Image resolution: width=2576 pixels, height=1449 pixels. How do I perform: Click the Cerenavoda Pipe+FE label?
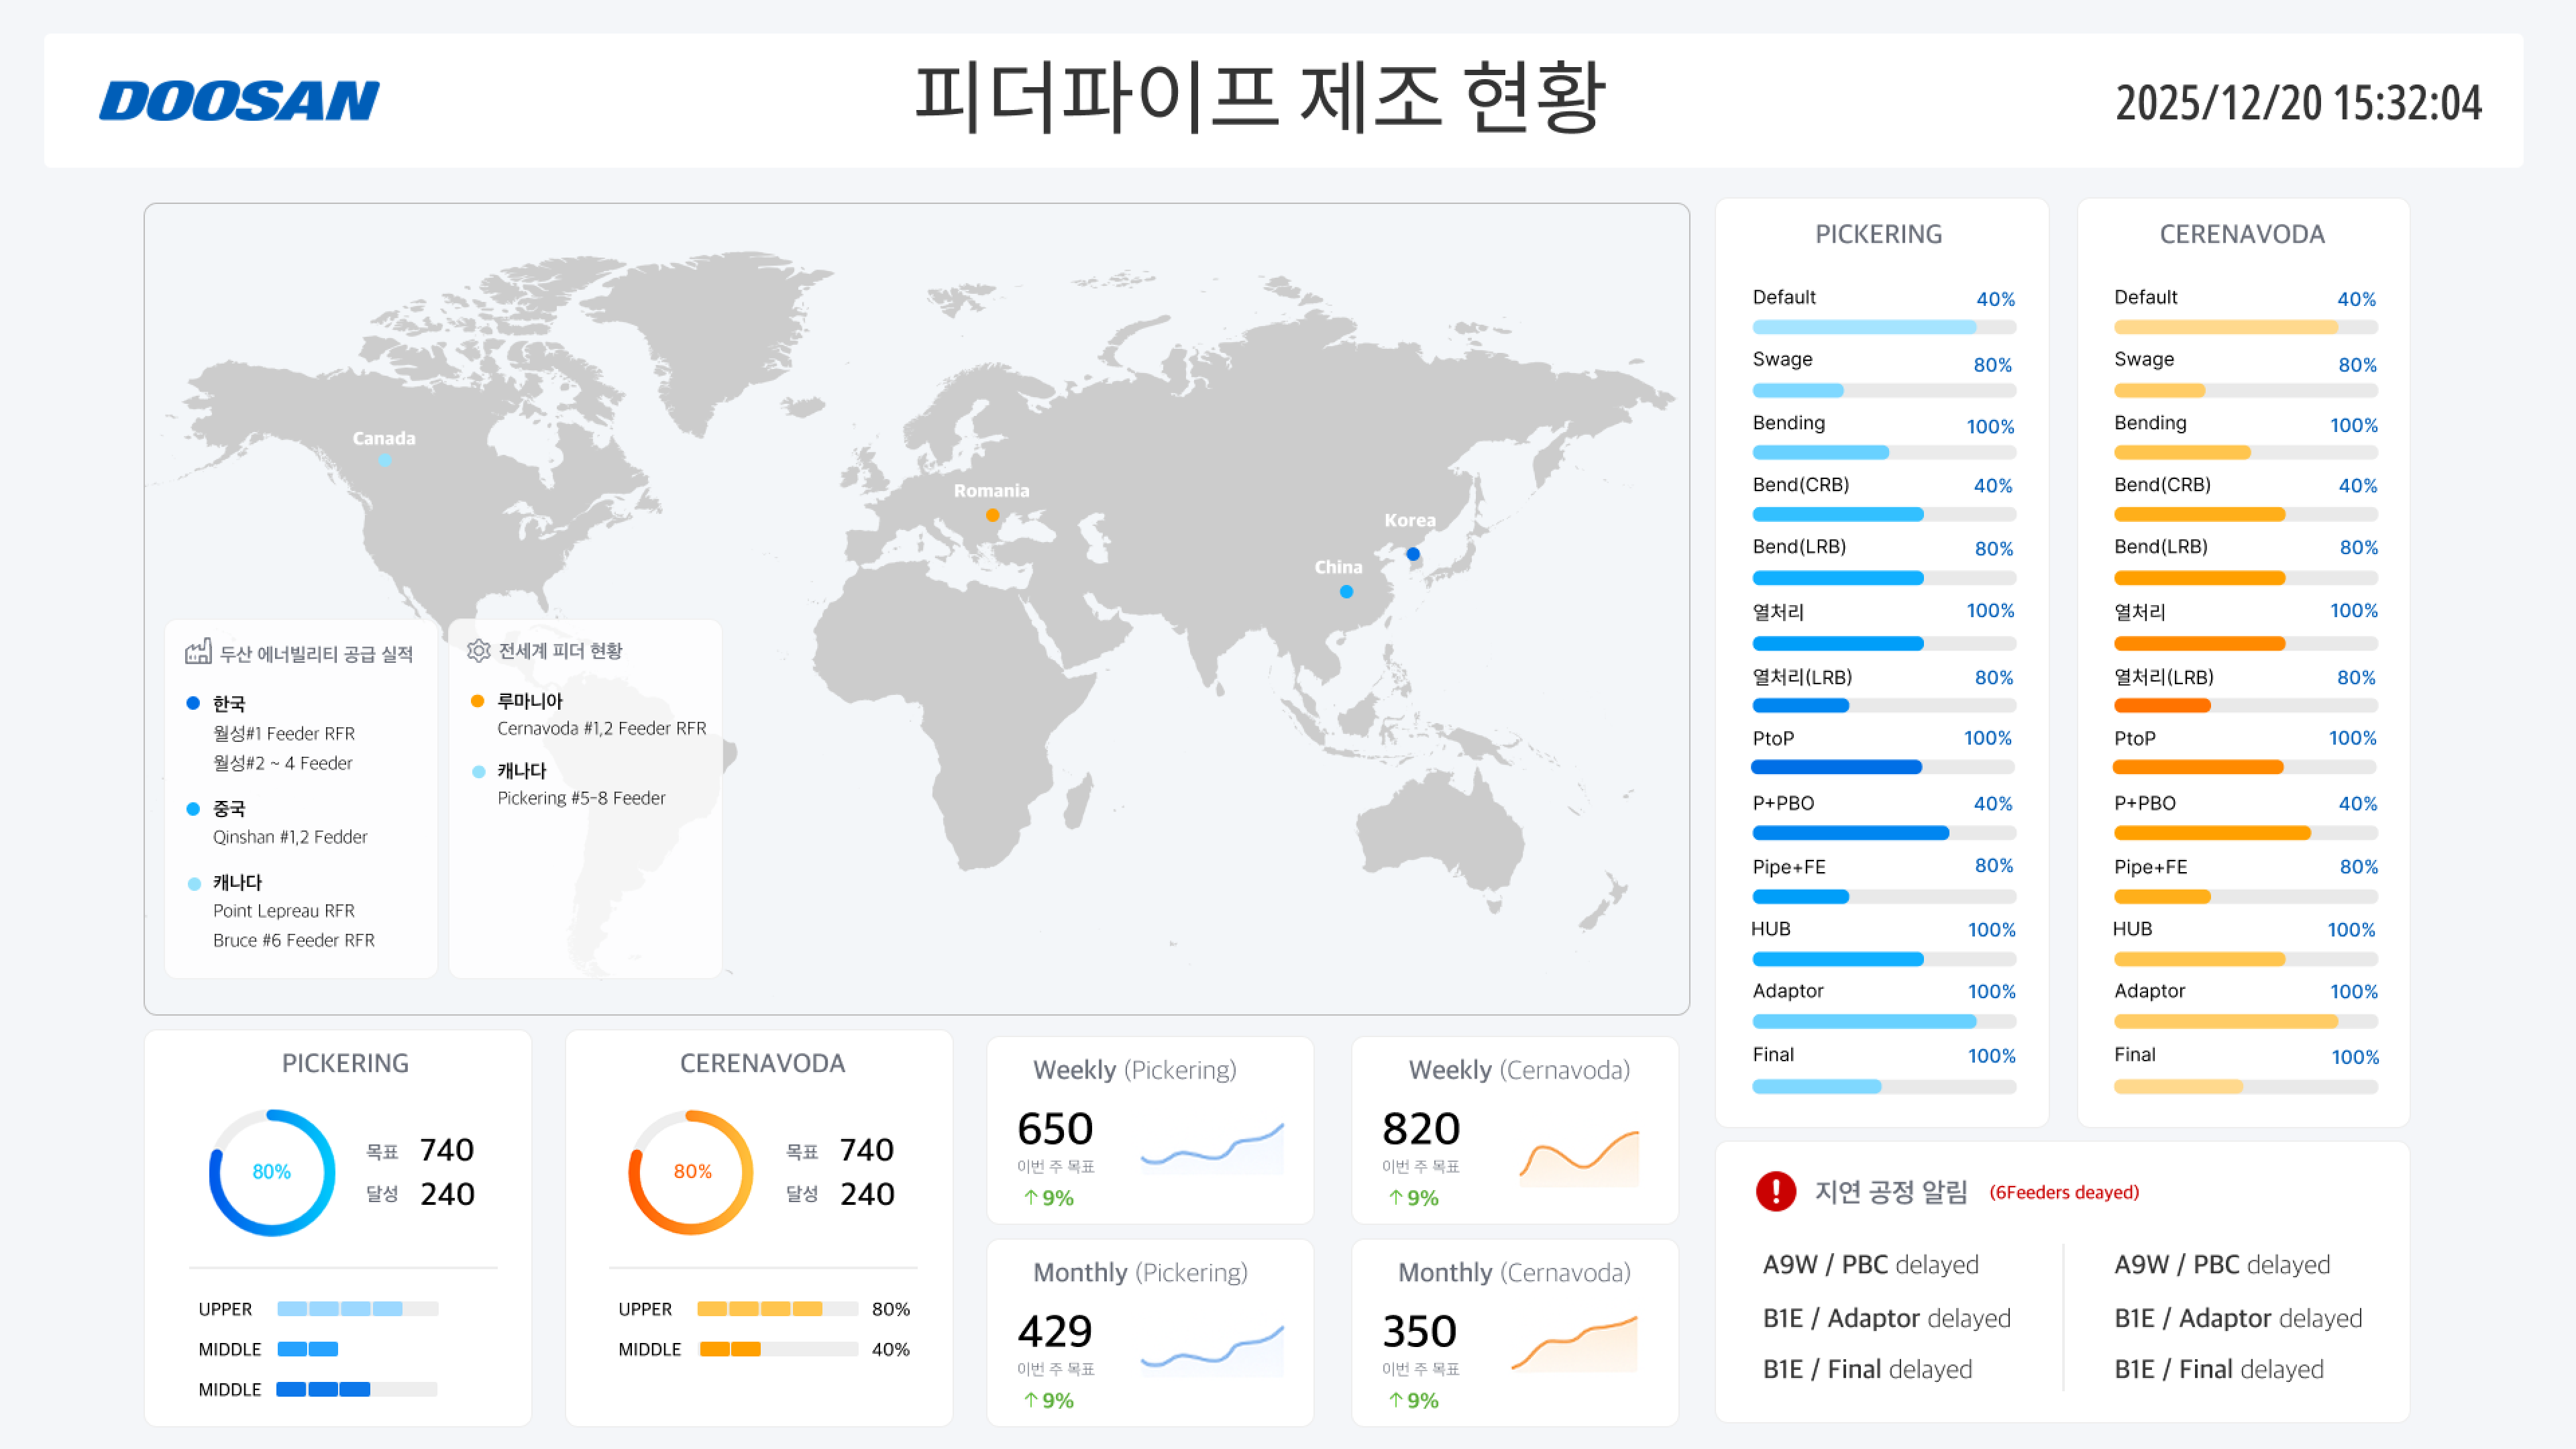2150,867
